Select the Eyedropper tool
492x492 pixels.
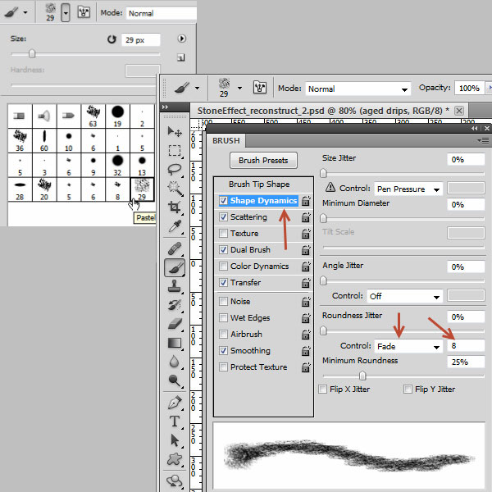(x=175, y=226)
